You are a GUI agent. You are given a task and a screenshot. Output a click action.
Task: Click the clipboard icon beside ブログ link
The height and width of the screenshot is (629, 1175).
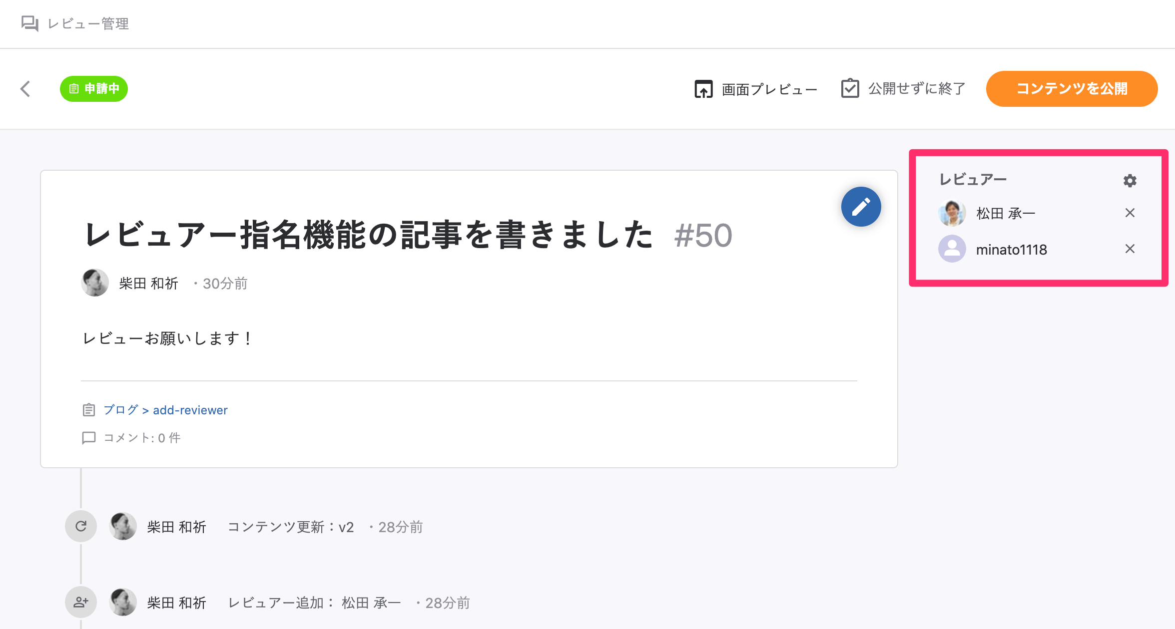pos(88,410)
